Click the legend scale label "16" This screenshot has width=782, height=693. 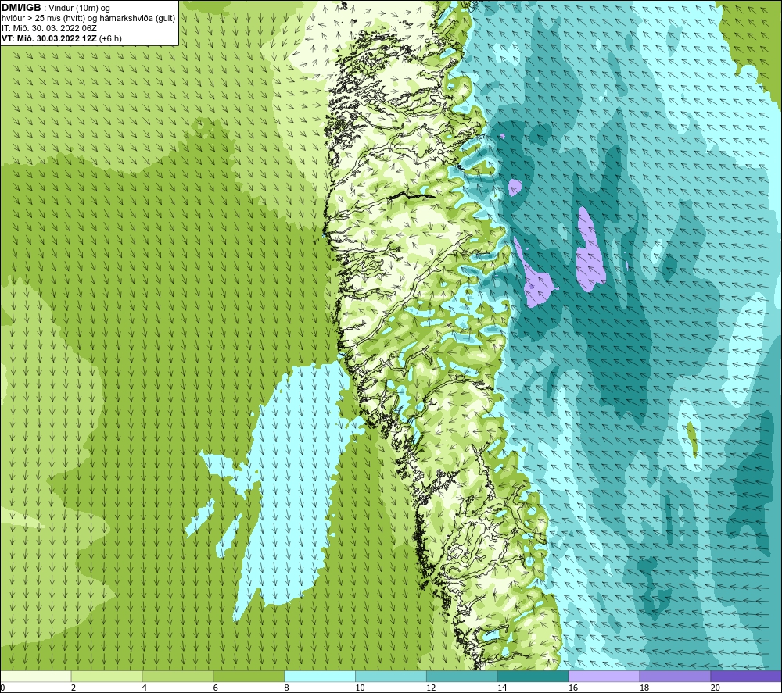[x=573, y=688]
